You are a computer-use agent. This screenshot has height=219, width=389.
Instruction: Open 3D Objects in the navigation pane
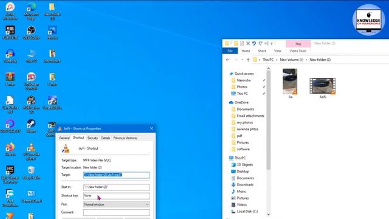[244, 165]
